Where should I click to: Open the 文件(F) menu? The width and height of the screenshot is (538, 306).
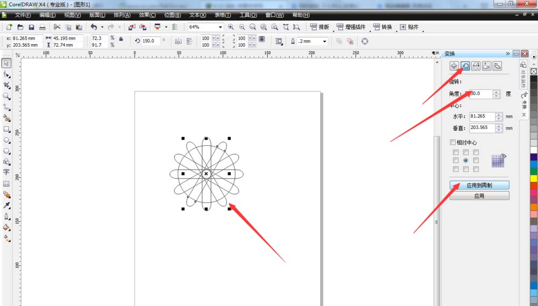(x=23, y=15)
